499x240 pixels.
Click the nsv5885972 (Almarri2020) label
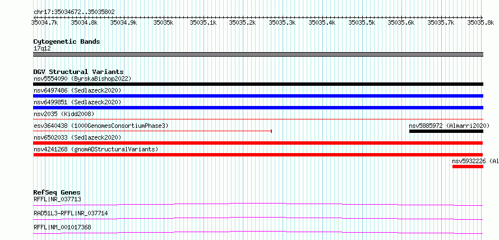tap(449, 126)
